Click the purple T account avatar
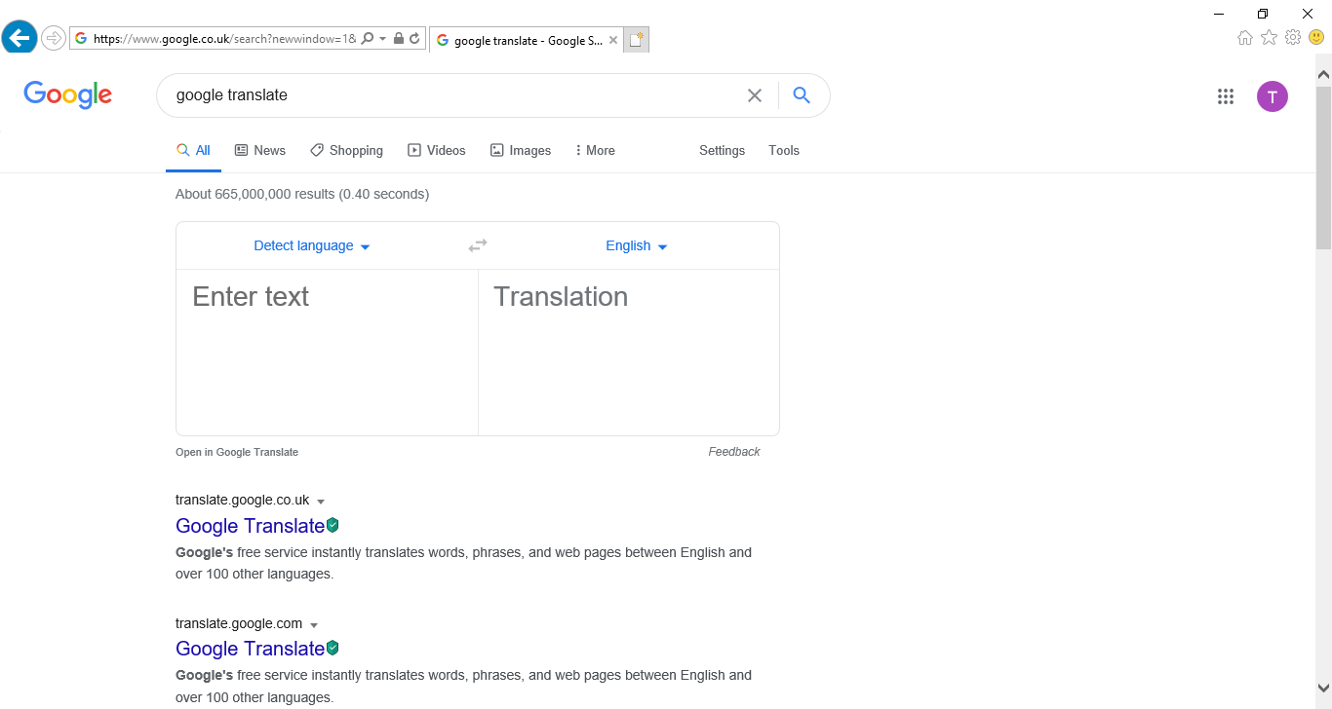1332x709 pixels. click(1272, 96)
